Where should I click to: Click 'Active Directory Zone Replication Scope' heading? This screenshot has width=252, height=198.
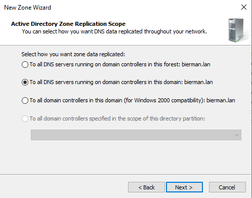(x=68, y=24)
